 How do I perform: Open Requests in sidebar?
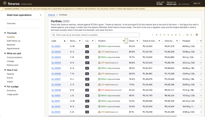pyautogui.click(x=11, y=45)
